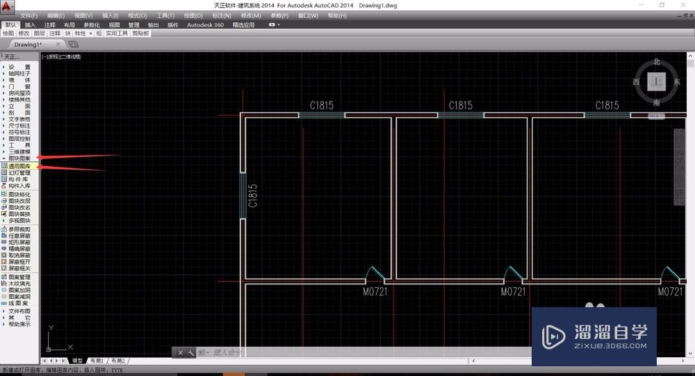Close the command line with X icon
695x376 pixels.
[x=181, y=353]
